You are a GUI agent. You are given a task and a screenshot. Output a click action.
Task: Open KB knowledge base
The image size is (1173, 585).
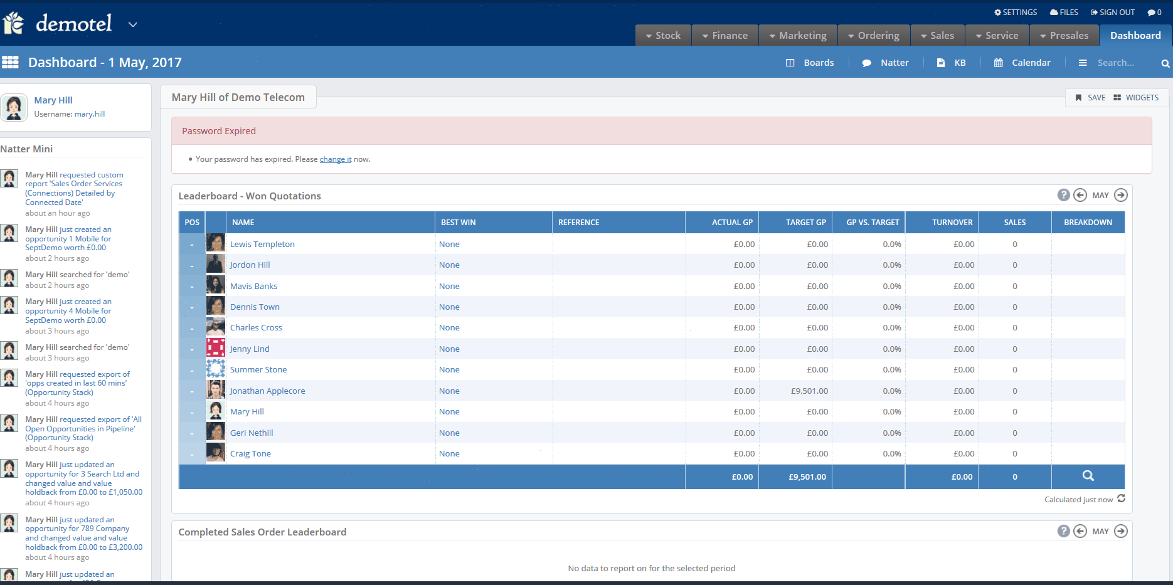coord(951,63)
